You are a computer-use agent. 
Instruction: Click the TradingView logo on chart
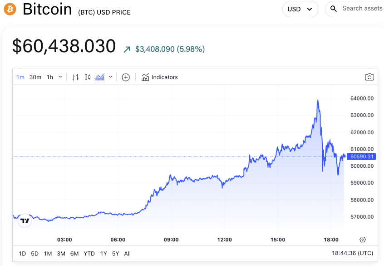[x=25, y=221]
